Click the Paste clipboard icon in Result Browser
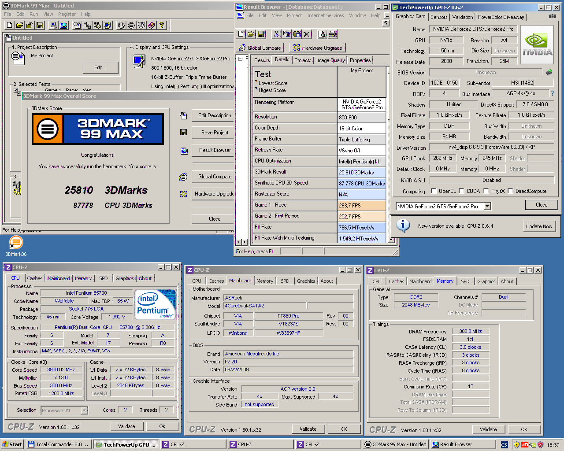 pos(297,34)
